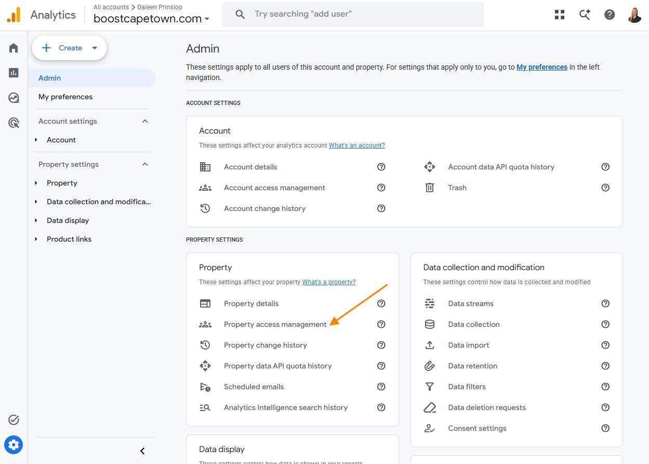Click the Setup Assistant checkmark icon

(14, 420)
